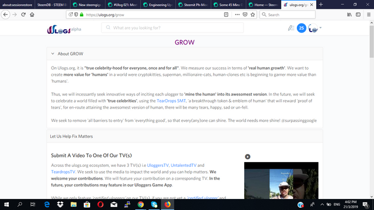Open Google Chrome from taskbar
This screenshot has height=210, width=374.
pyautogui.click(x=141, y=205)
